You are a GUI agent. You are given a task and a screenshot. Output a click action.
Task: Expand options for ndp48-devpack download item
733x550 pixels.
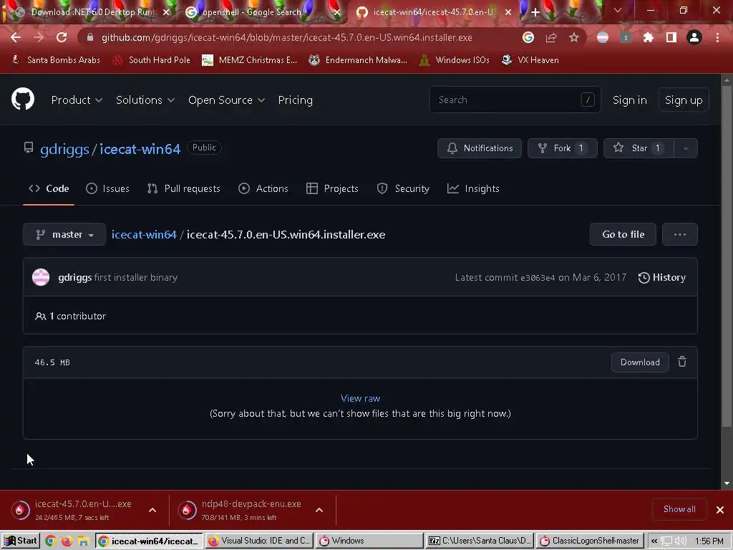319,510
